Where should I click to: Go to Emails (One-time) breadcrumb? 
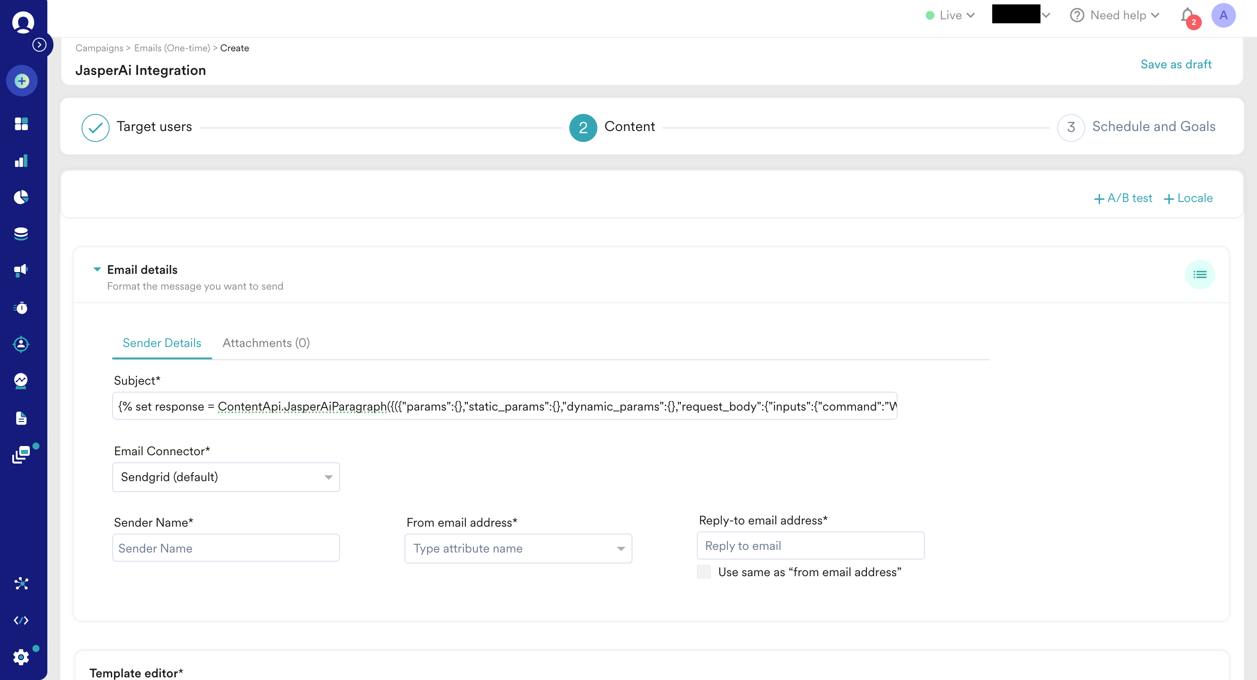click(172, 48)
